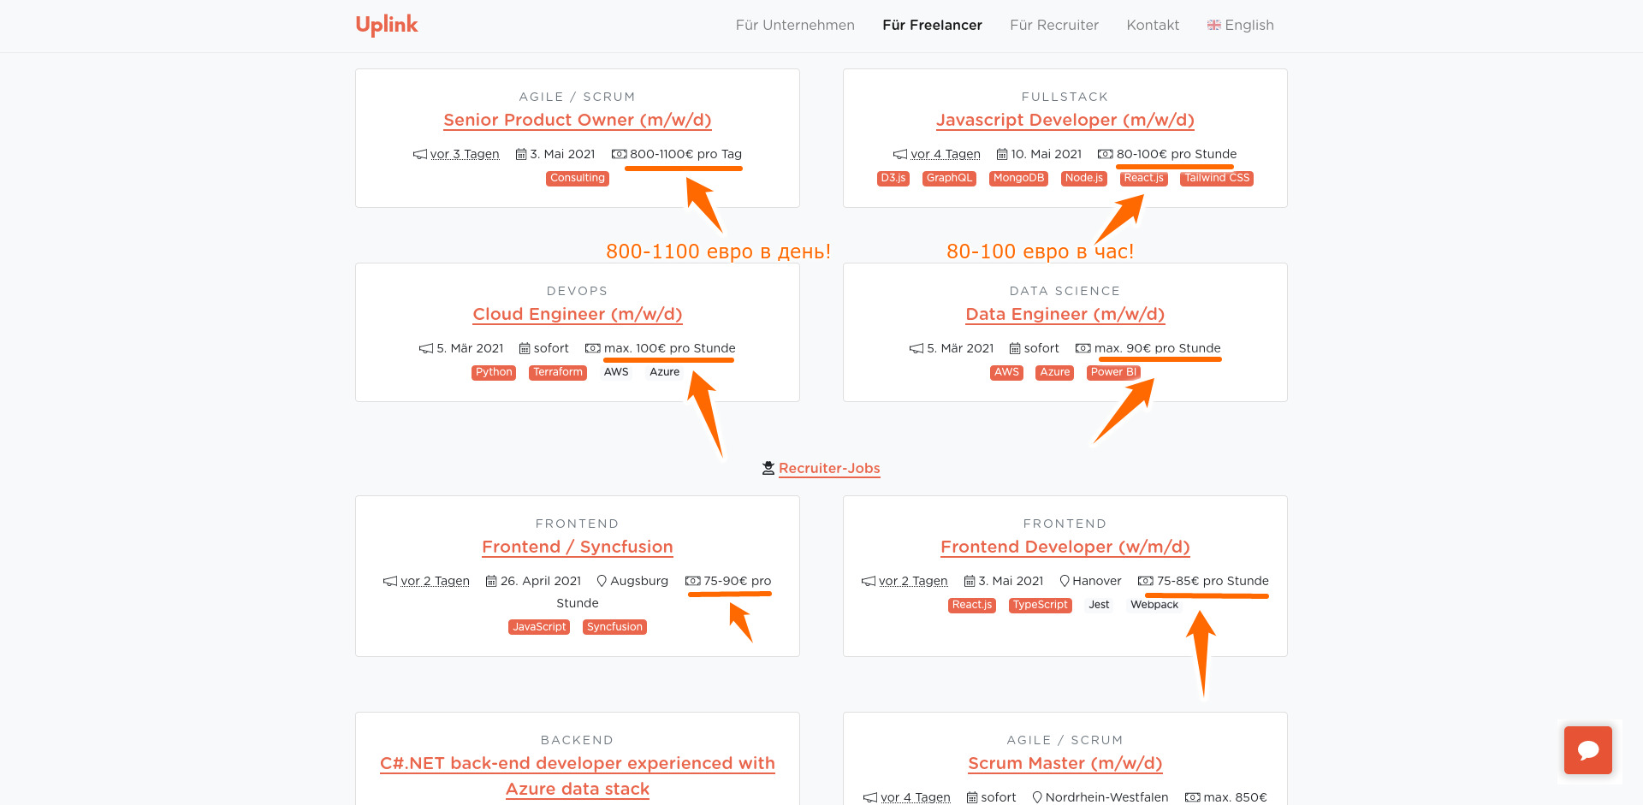
Task: Select the Terraform skill tag
Action: click(558, 372)
